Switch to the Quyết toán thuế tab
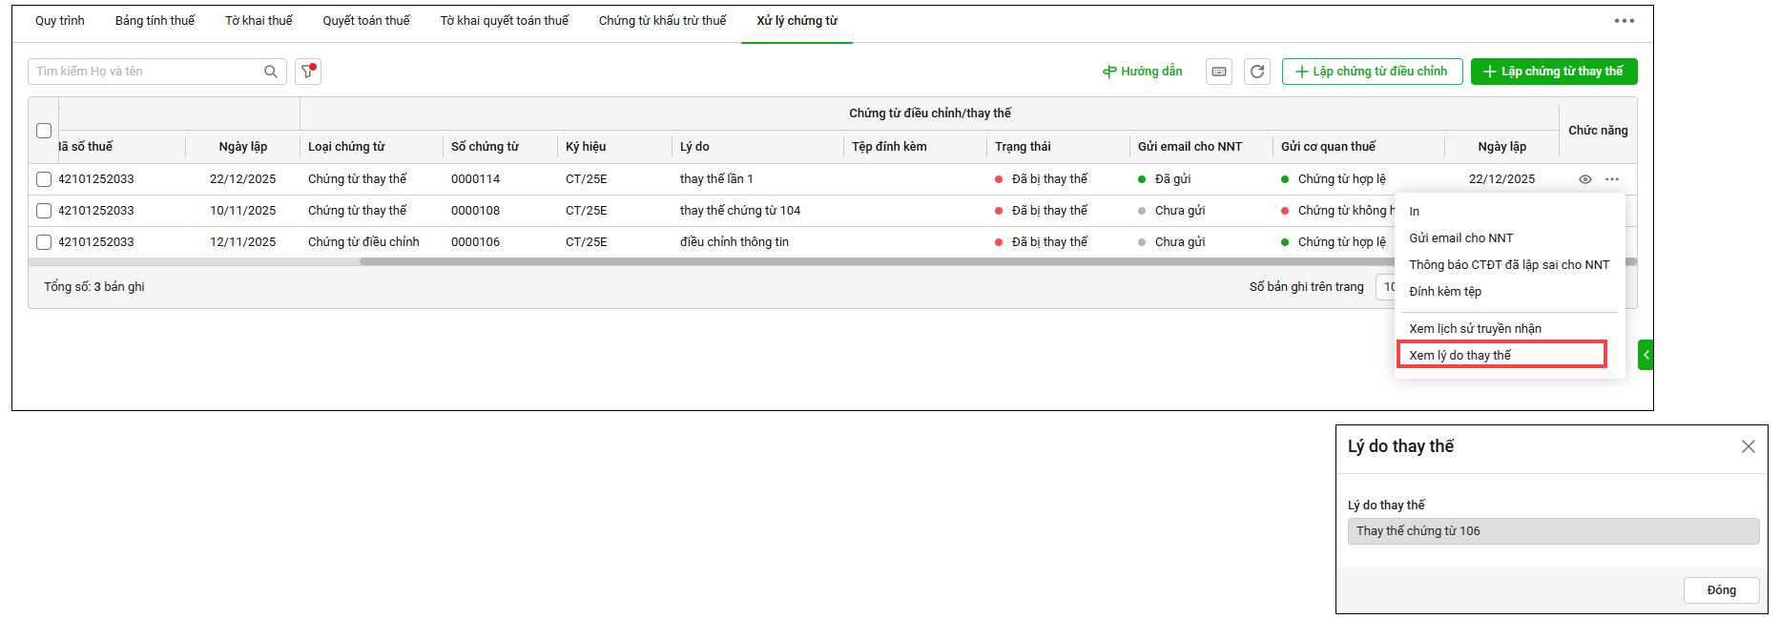Screen dimensions: 1780x619 pyautogui.click(x=365, y=21)
